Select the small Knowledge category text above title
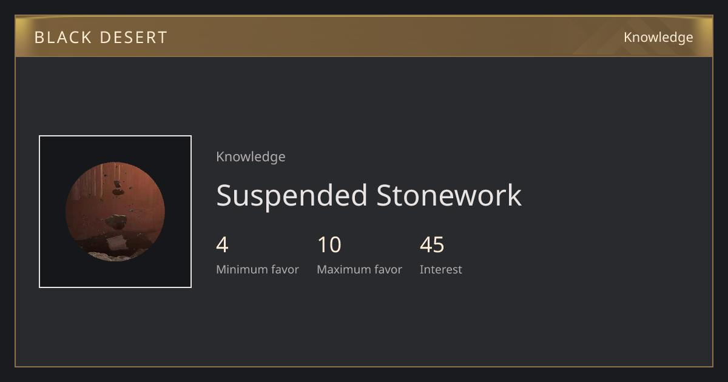Viewport: 728px width, 382px height. [251, 157]
